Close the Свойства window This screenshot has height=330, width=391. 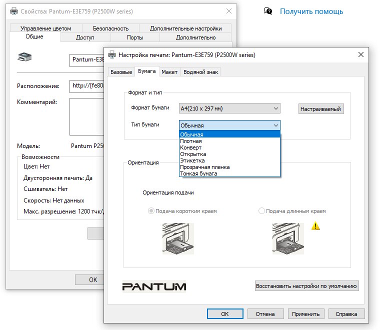[229, 11]
